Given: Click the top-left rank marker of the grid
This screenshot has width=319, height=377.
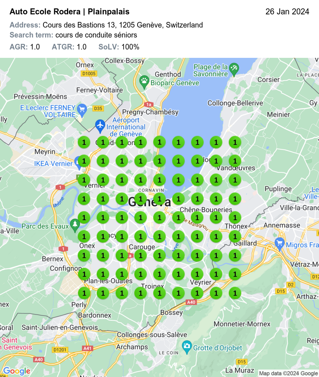Looking at the screenshot, I should point(84,142).
